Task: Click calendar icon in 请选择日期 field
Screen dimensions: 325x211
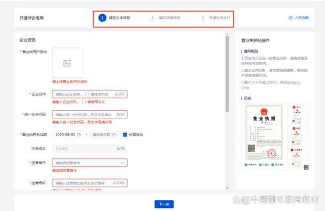Action: point(114,135)
